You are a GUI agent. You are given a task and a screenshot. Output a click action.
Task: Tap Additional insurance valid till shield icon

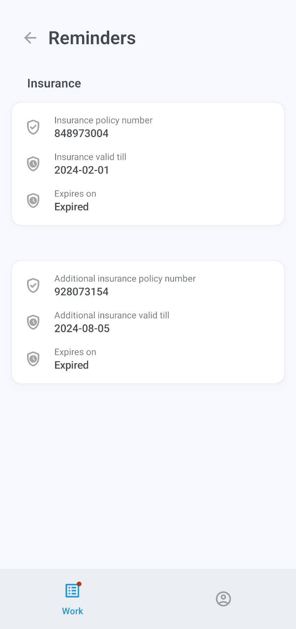pos(33,322)
